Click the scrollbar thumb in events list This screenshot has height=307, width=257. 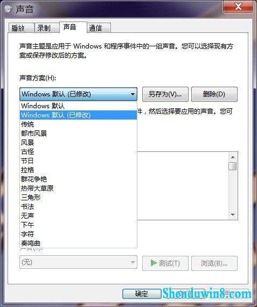click(x=233, y=166)
